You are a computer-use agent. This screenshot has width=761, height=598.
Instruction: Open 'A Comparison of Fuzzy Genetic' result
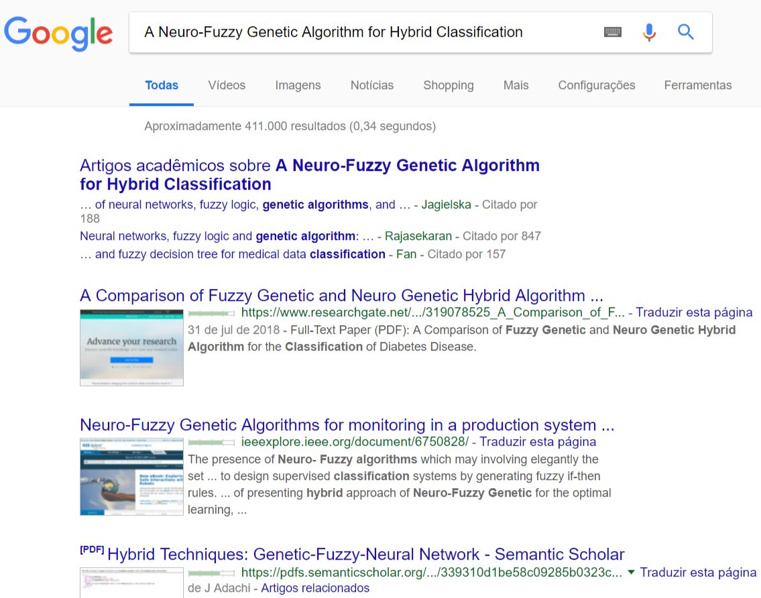click(341, 296)
